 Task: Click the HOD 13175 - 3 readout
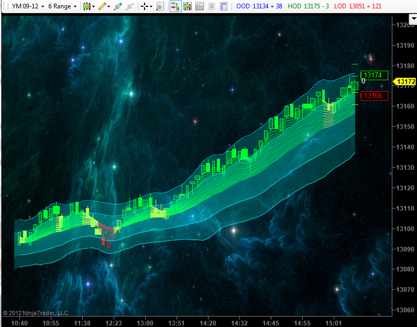point(308,6)
